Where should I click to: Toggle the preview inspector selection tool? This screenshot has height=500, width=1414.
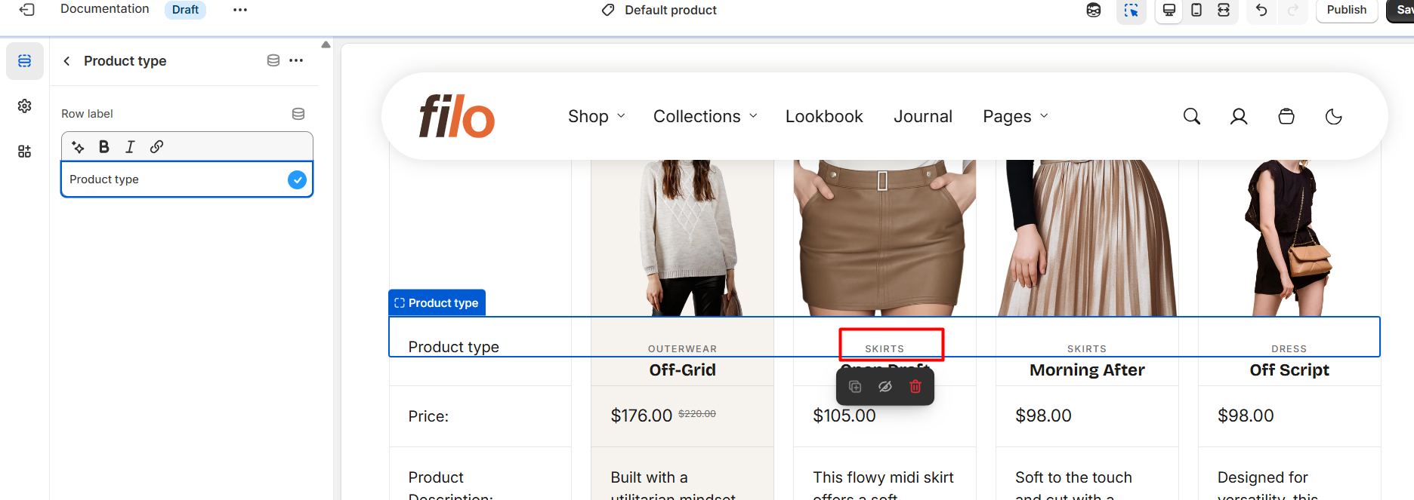coord(1131,10)
